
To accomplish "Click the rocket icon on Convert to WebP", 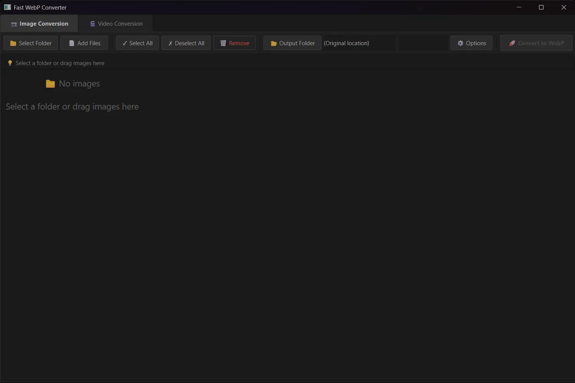I will (x=512, y=43).
